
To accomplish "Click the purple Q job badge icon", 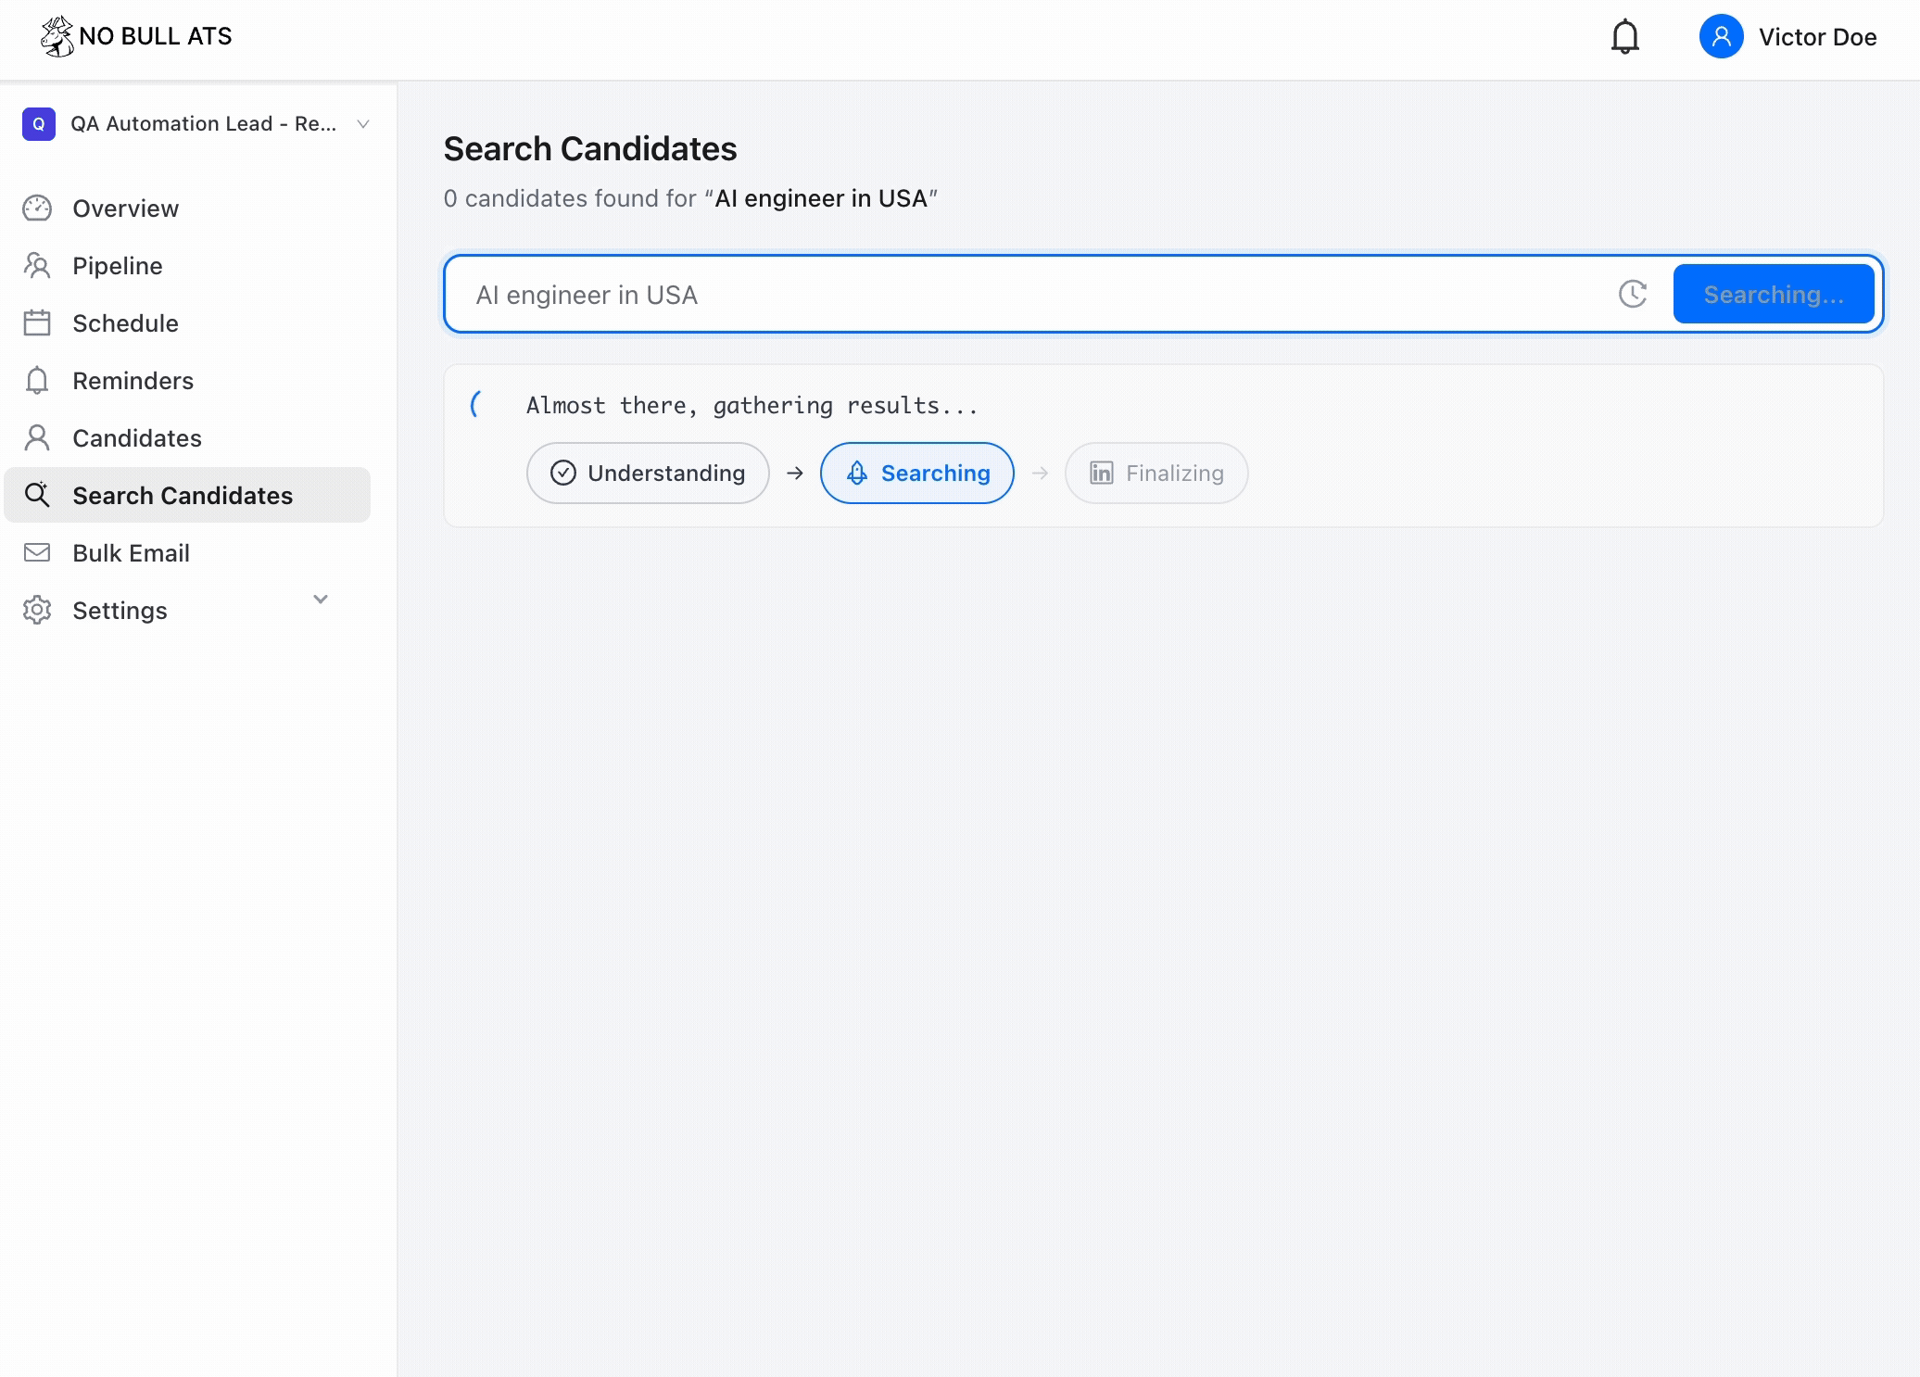I will (x=39, y=124).
